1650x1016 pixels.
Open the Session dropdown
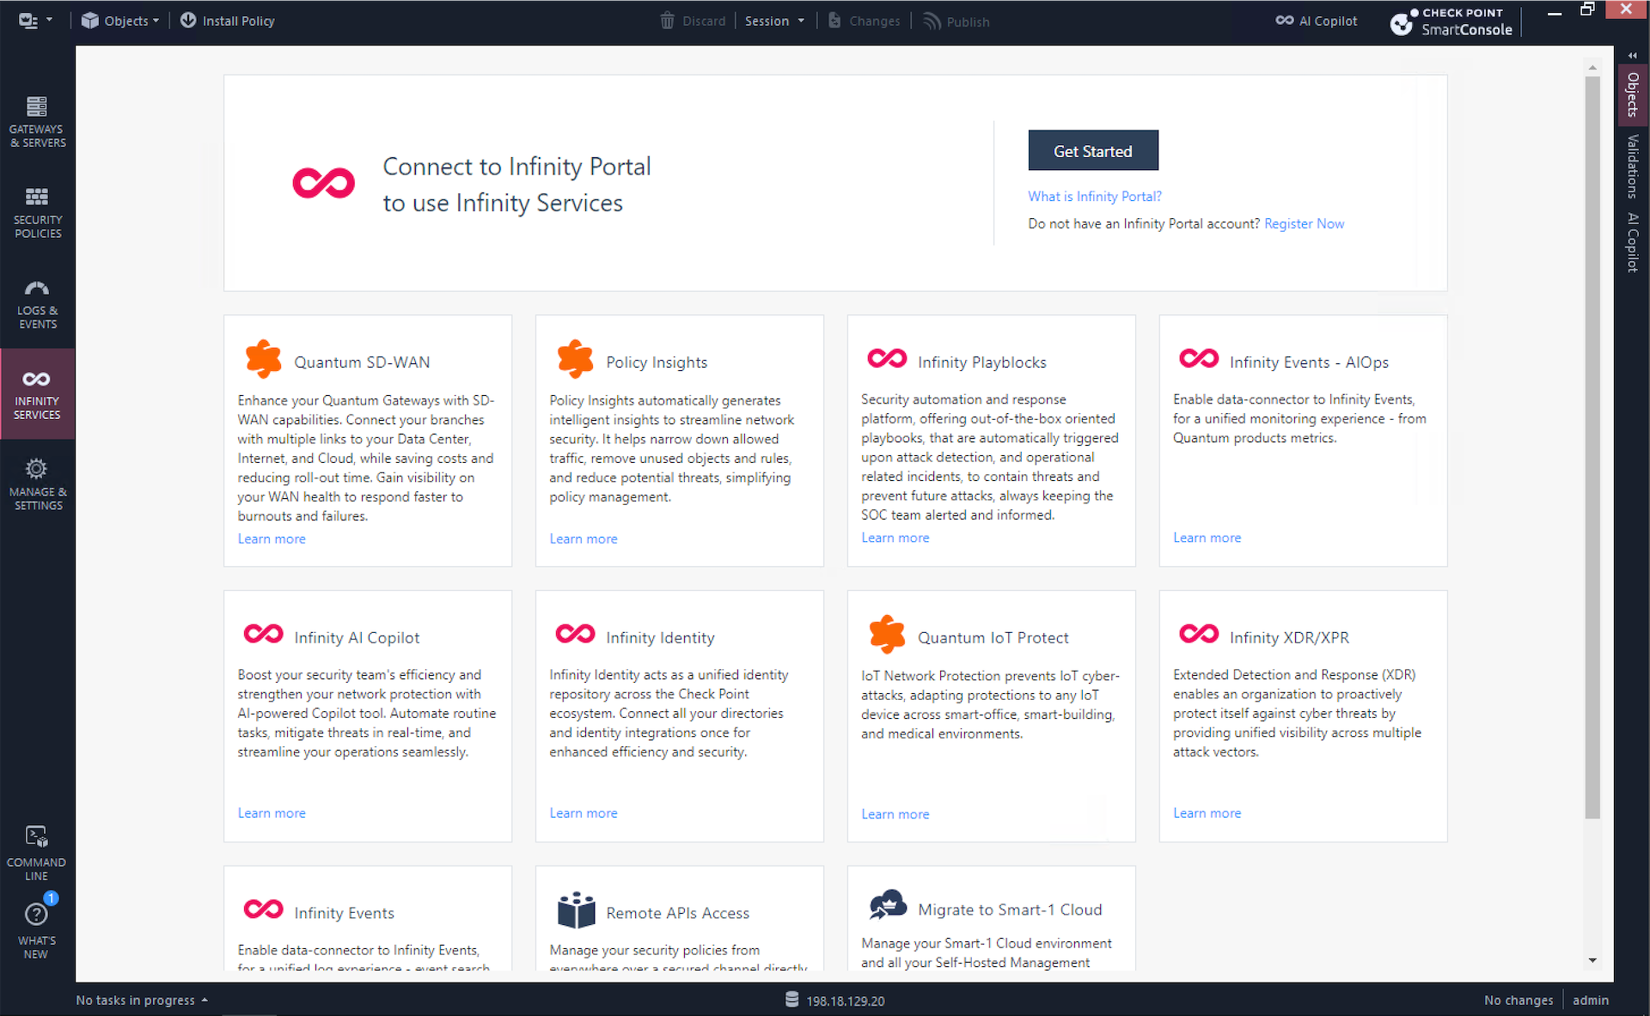point(774,21)
